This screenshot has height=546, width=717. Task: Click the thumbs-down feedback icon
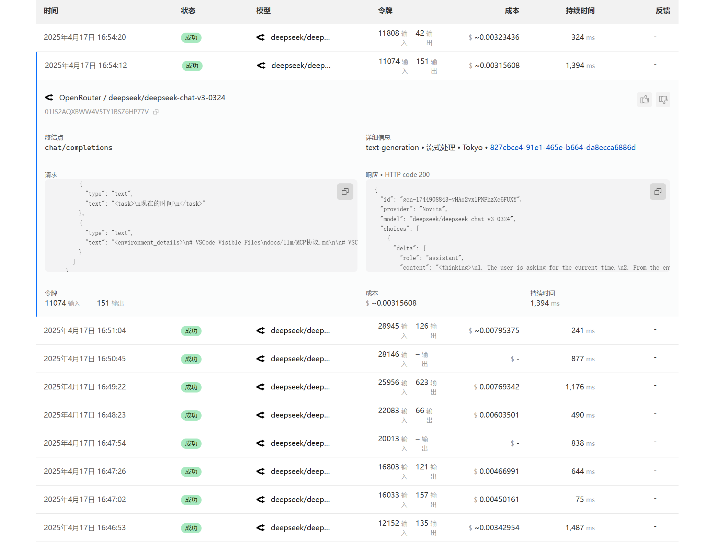(x=663, y=100)
